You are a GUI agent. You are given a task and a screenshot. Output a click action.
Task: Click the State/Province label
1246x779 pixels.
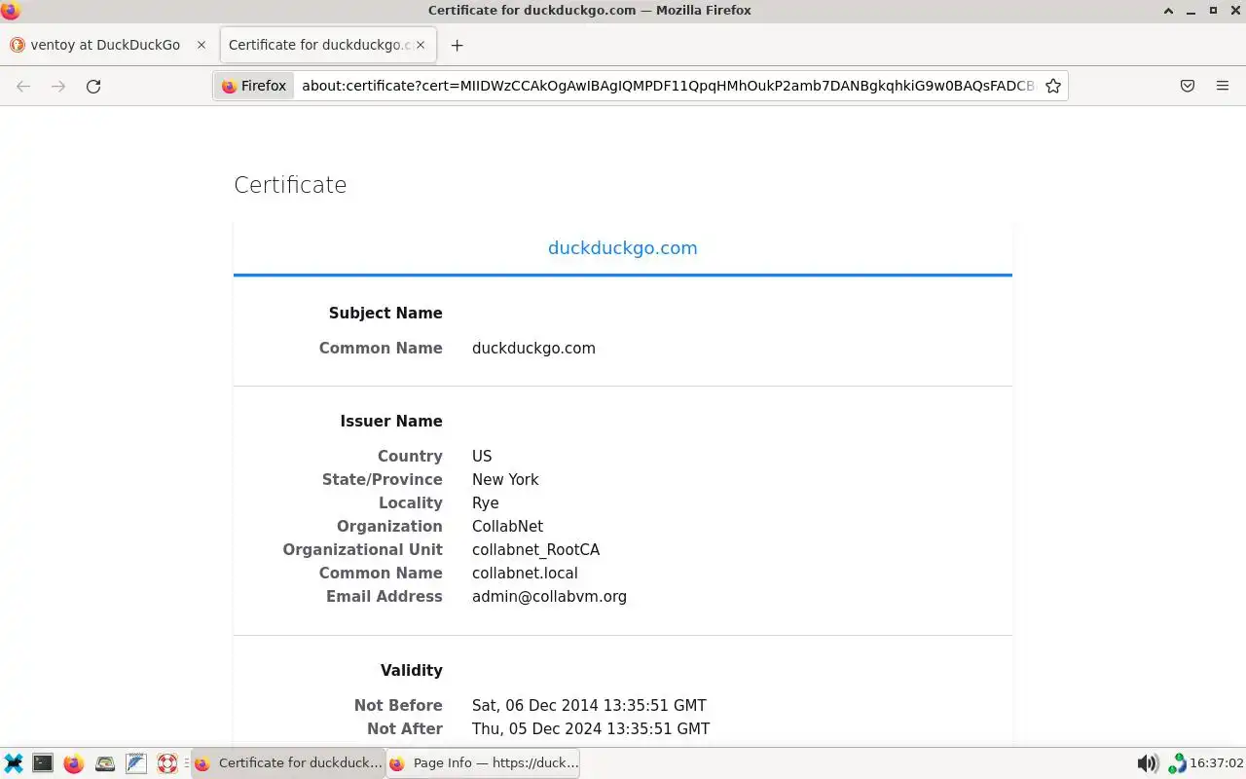point(383,480)
